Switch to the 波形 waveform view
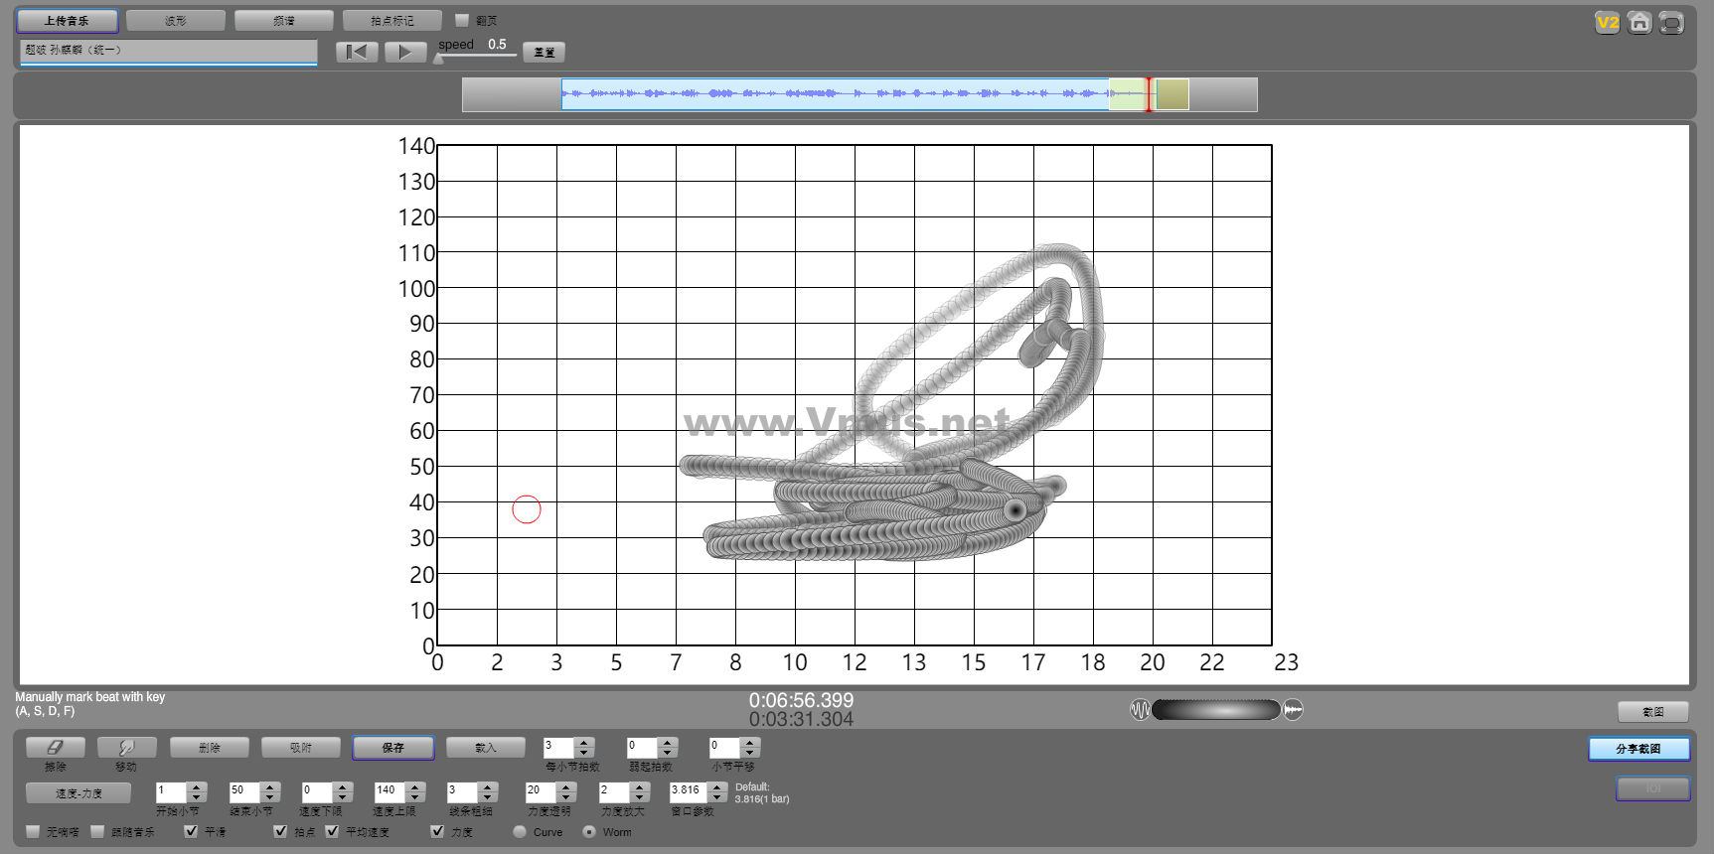The image size is (1714, 854). click(x=176, y=21)
